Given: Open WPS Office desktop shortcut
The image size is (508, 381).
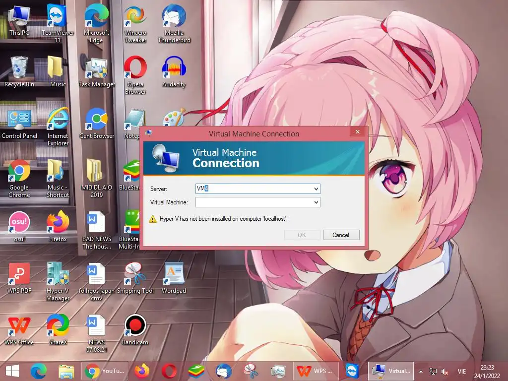Looking at the screenshot, I should [x=19, y=330].
